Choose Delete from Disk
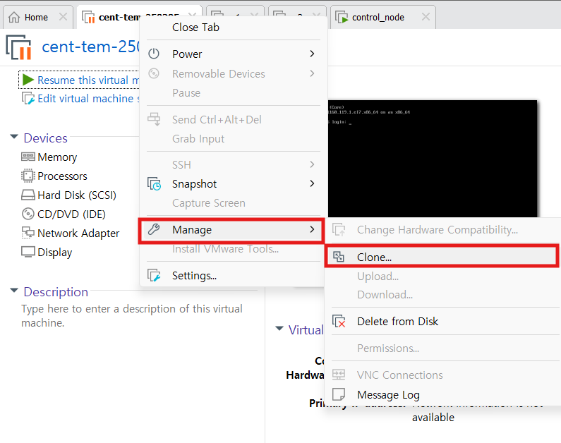Viewport: 561px width, 443px height. click(x=444, y=321)
